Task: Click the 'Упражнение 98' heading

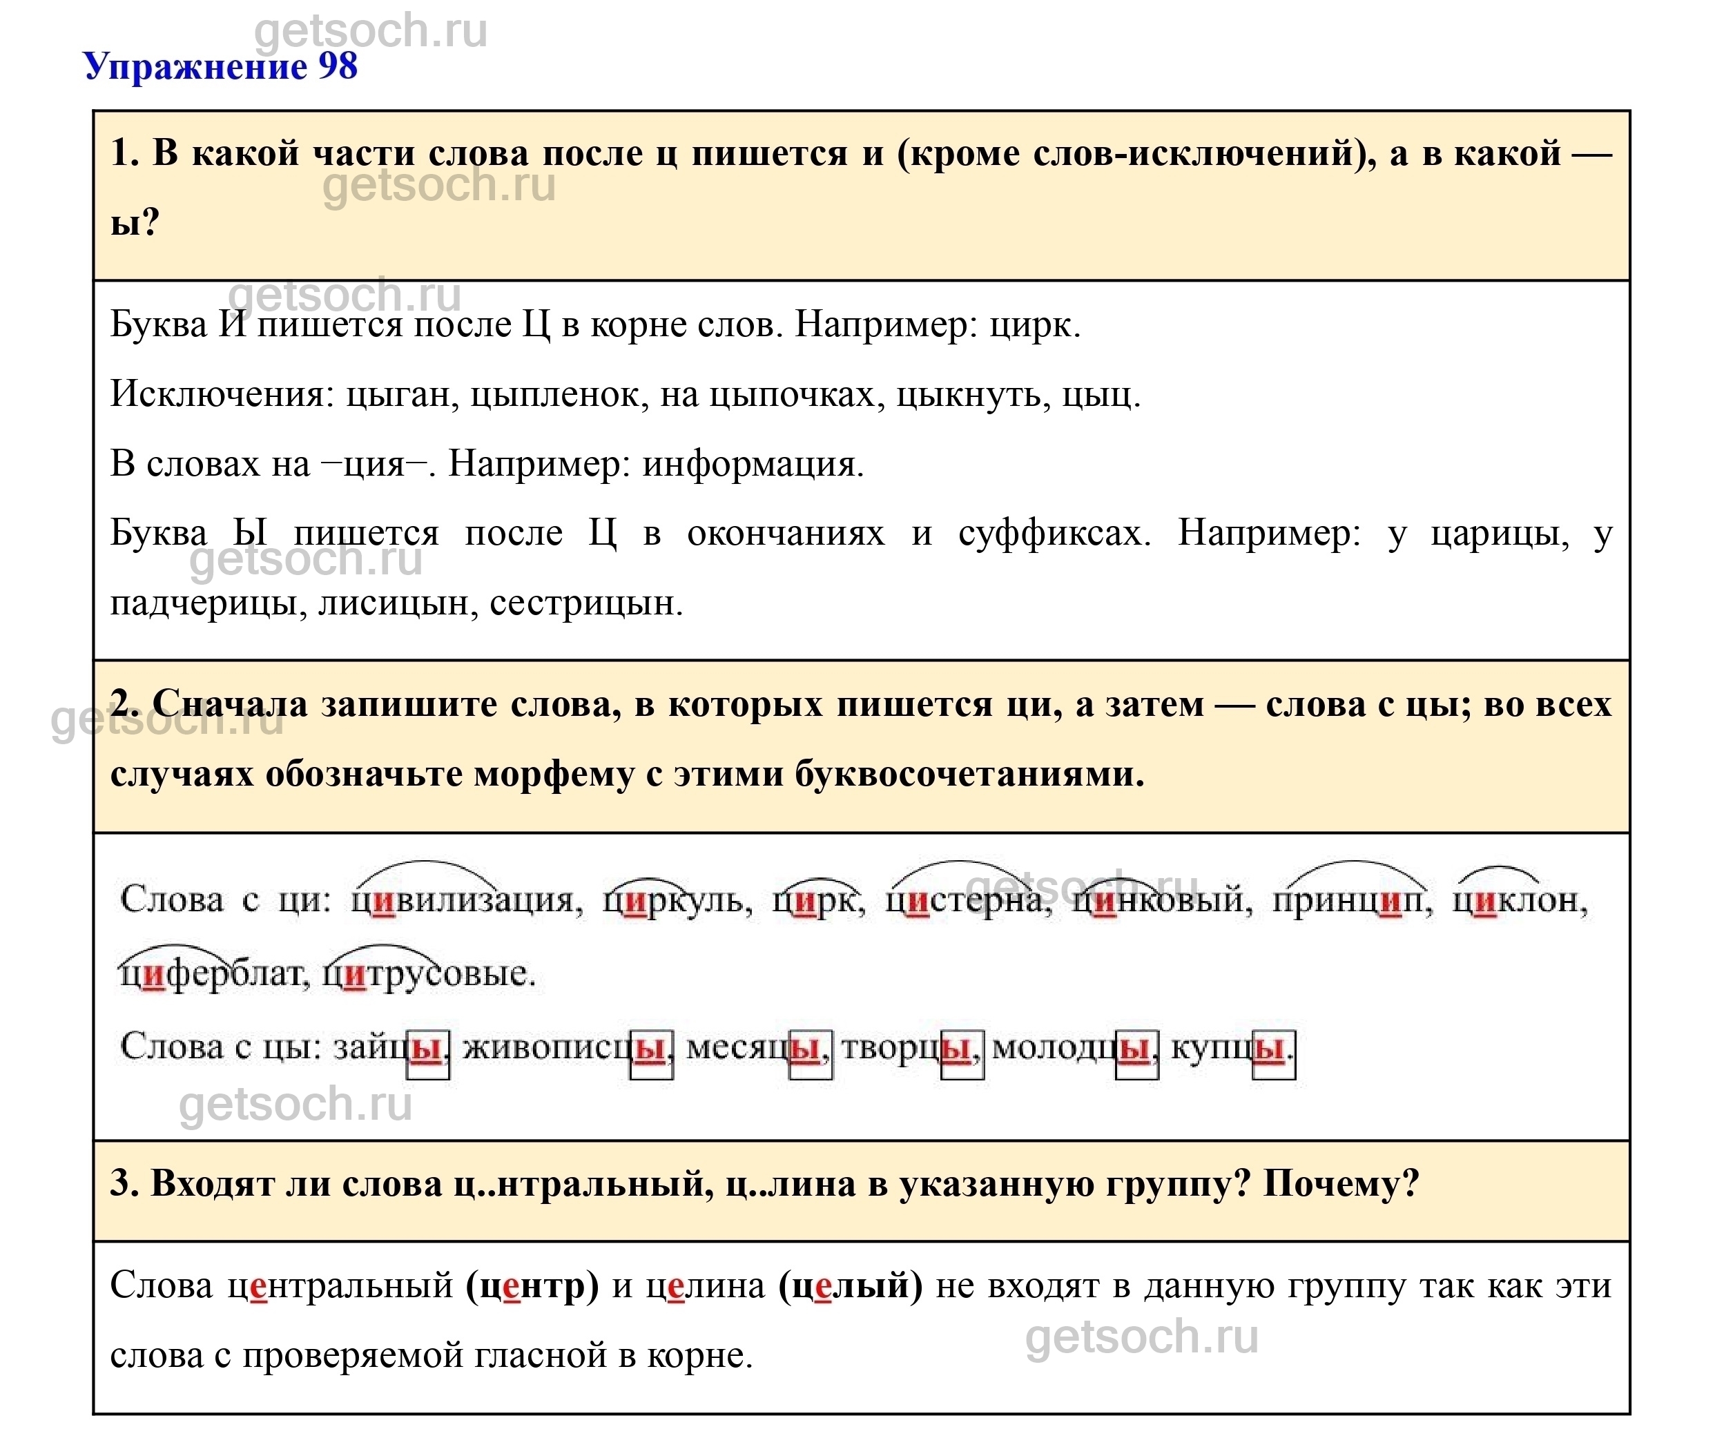Action: (x=221, y=66)
